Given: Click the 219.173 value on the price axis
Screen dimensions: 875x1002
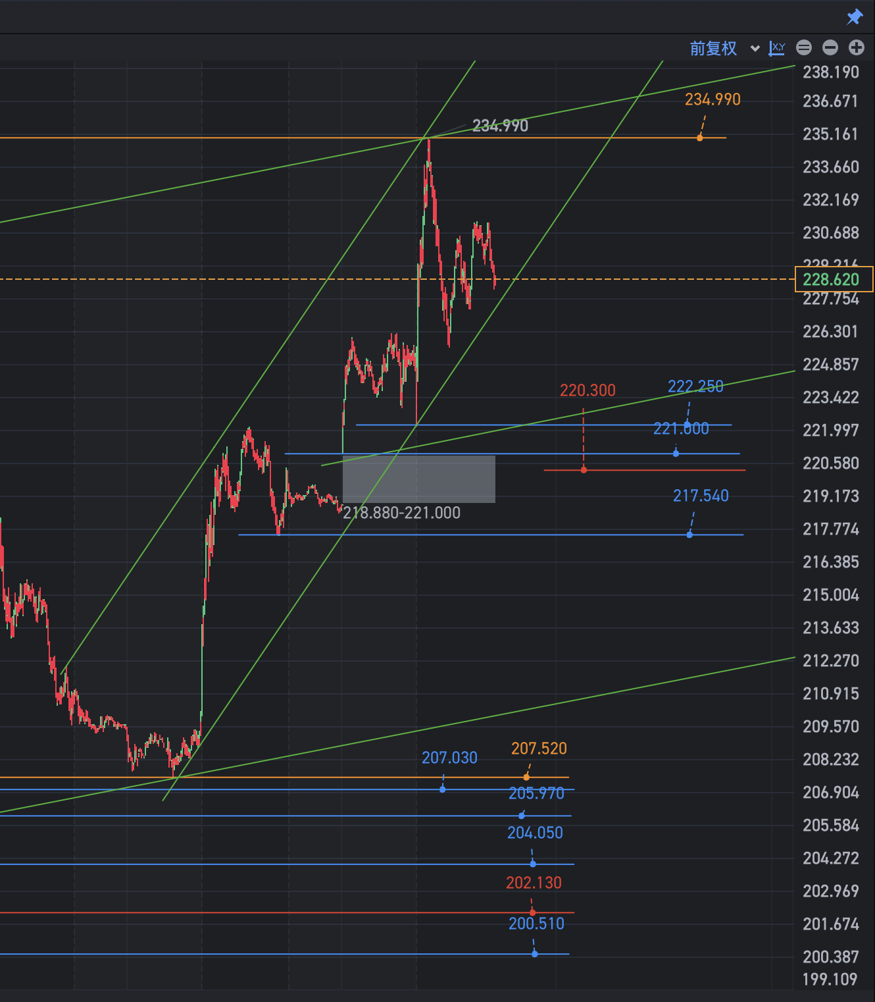Looking at the screenshot, I should [x=831, y=496].
